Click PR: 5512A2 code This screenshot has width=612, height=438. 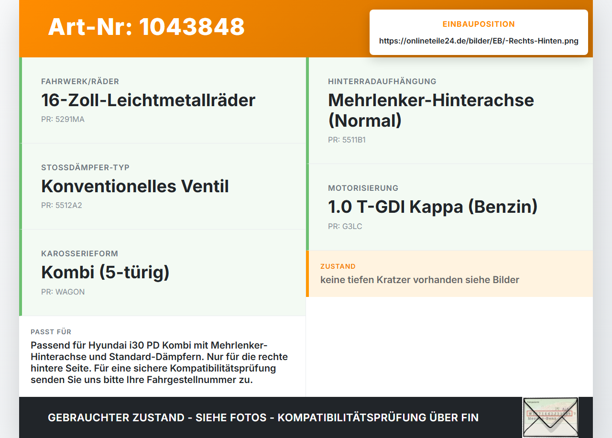(62, 205)
